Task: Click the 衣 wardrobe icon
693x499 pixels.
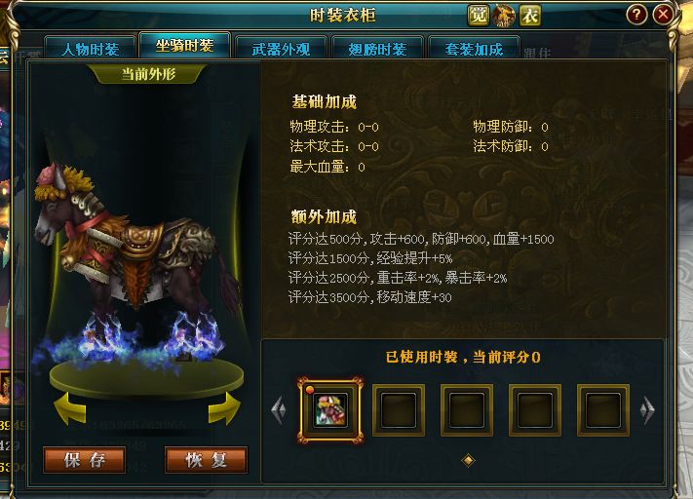Action: click(x=530, y=16)
